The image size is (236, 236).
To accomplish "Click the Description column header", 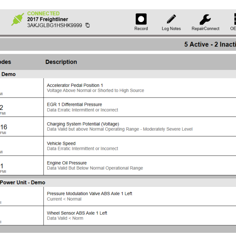I will tap(61, 62).
